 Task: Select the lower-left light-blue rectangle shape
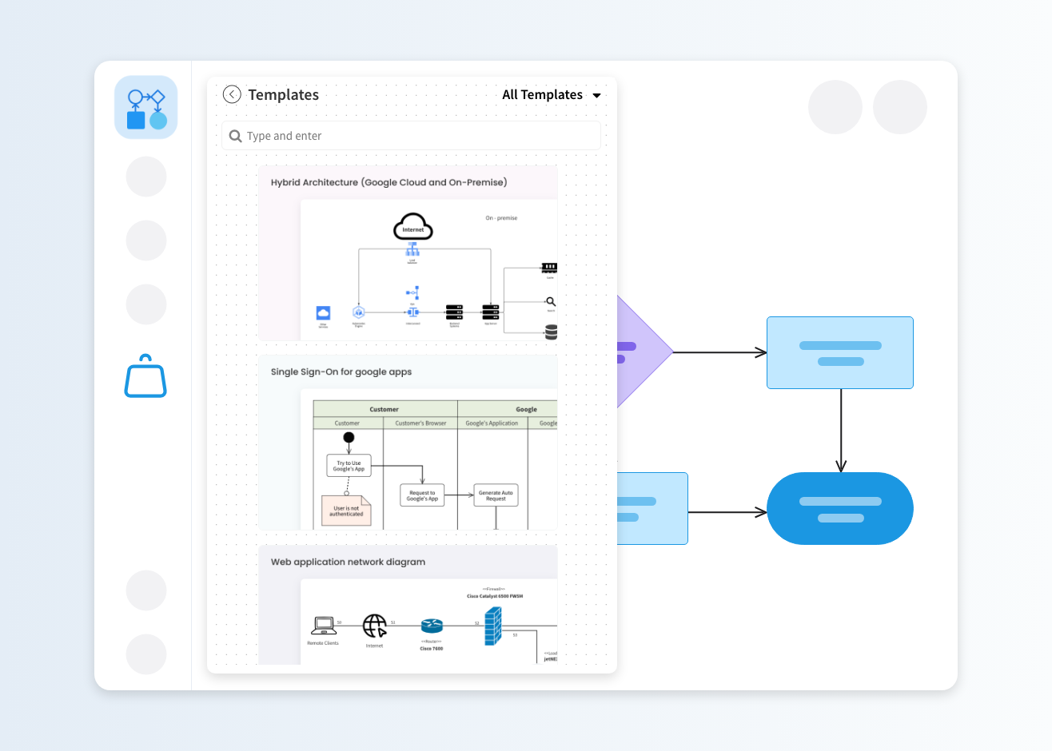coord(652,508)
